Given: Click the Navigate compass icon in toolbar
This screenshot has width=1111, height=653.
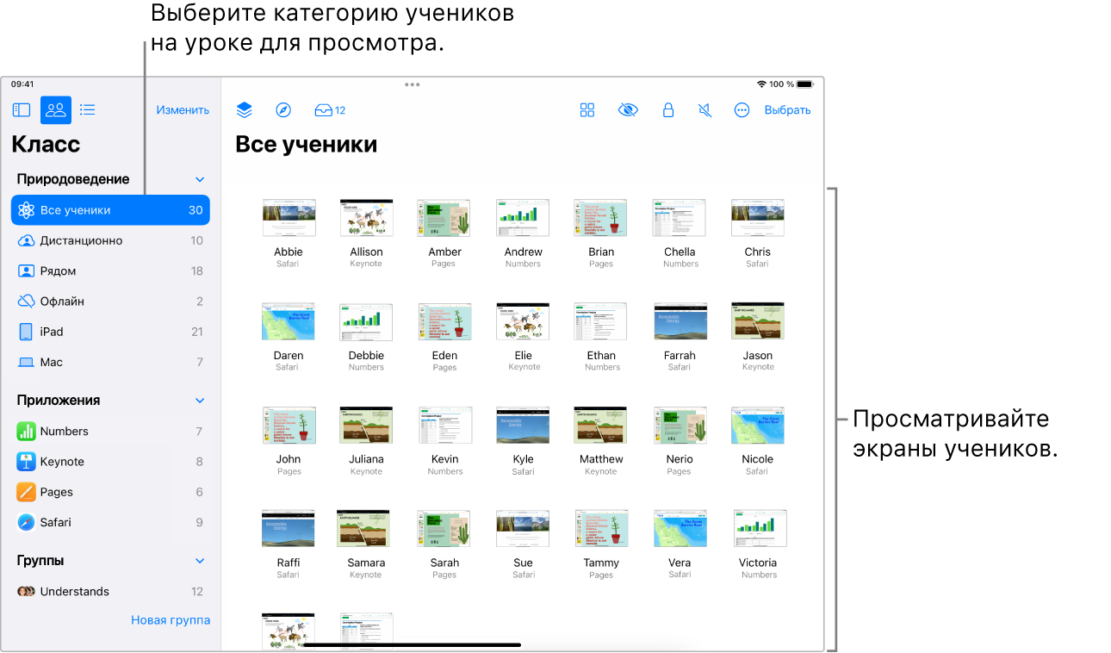Looking at the screenshot, I should pyautogui.click(x=283, y=109).
